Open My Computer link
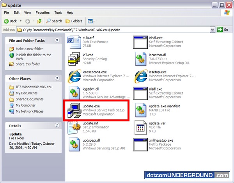 (25, 105)
